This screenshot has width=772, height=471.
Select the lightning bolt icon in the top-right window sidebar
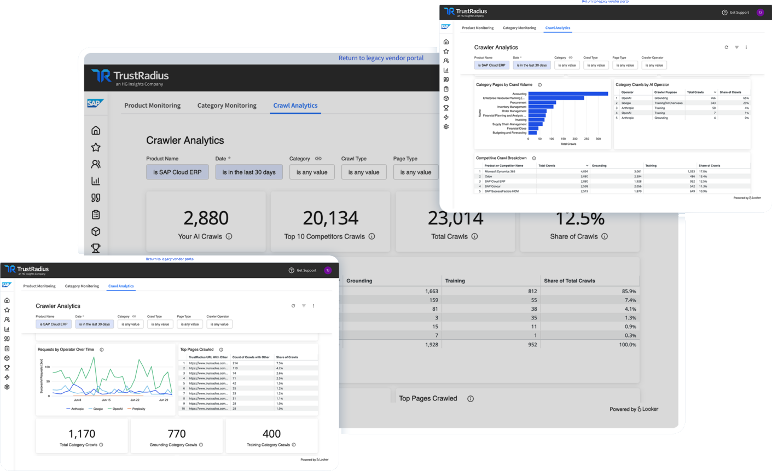446,117
